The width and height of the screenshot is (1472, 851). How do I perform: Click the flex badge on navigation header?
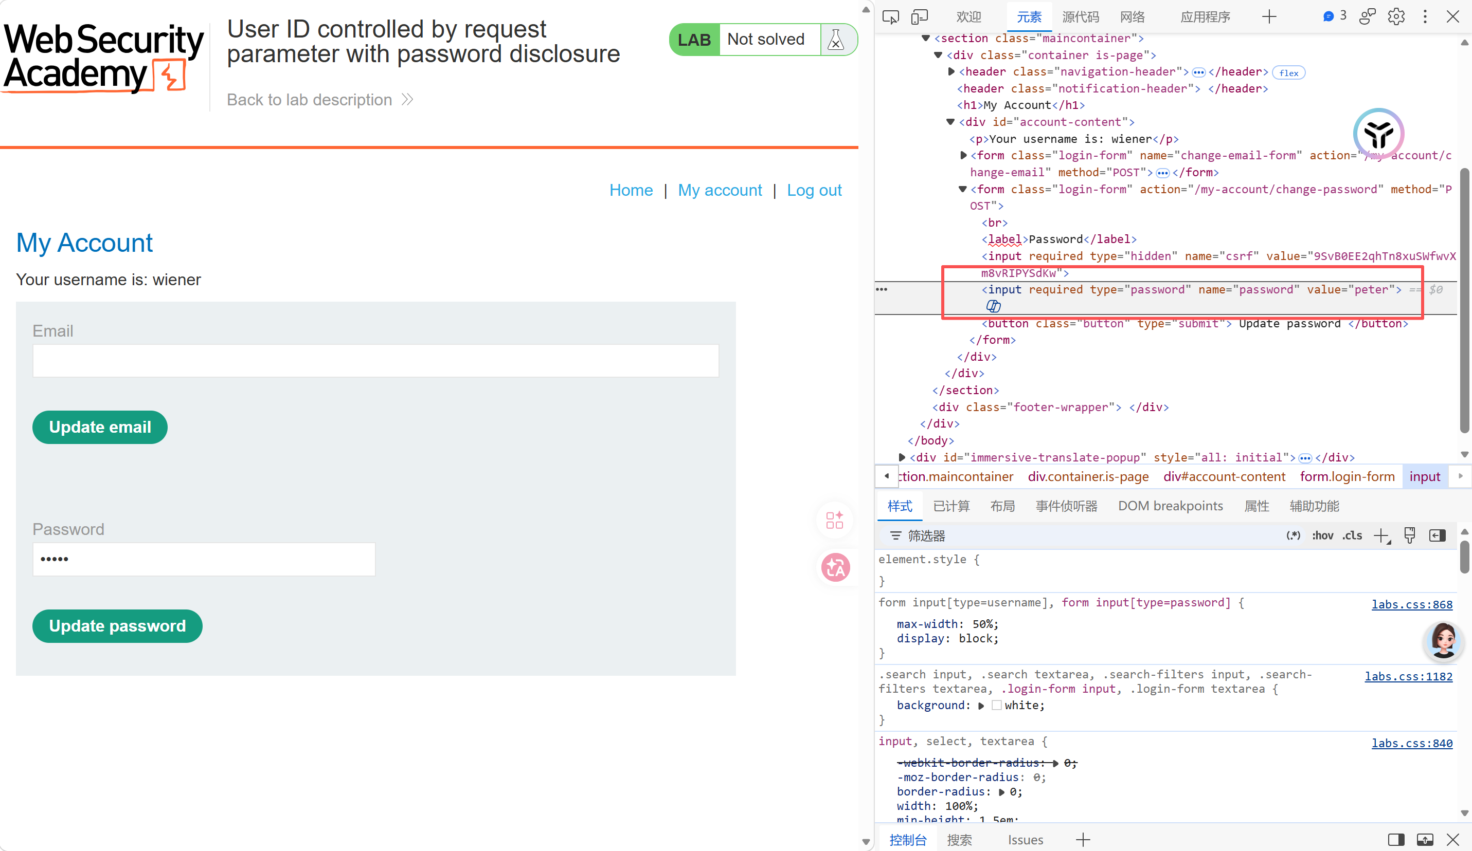(1288, 73)
